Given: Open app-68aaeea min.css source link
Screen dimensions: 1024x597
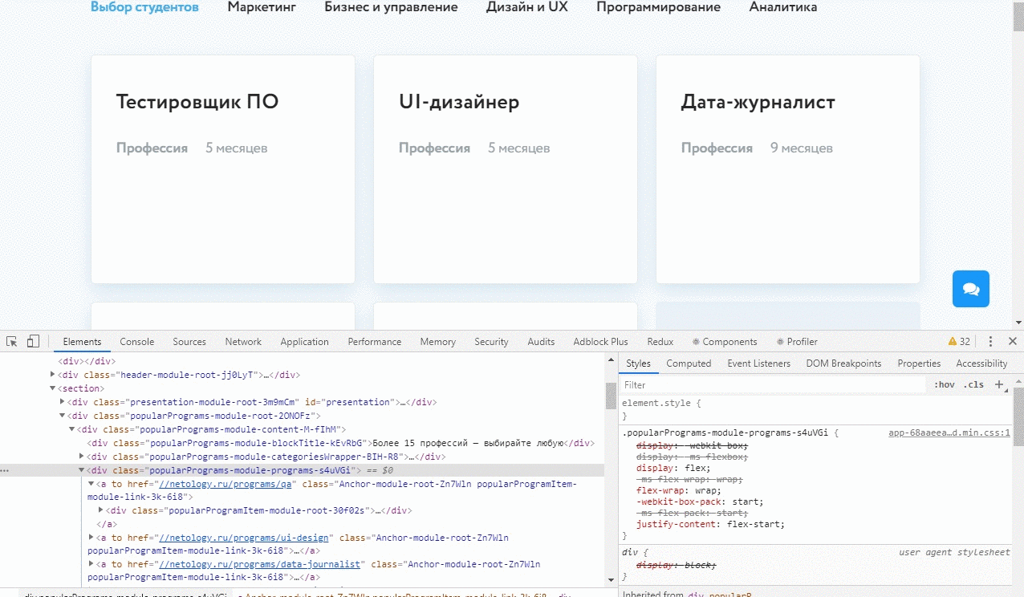Looking at the screenshot, I should point(949,433).
